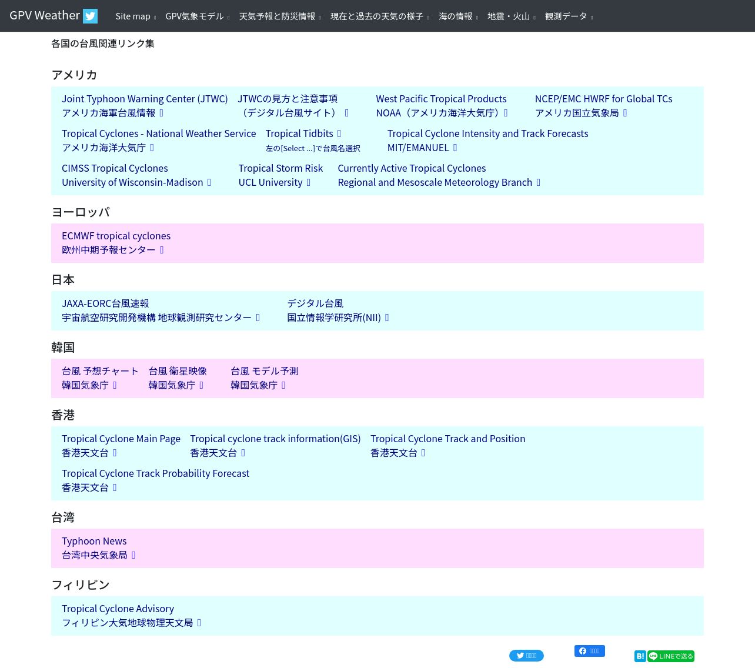Click external-link icon after NOAA（アメリカ海洋大気庁）
This screenshot has height=668, width=755.
(506, 113)
